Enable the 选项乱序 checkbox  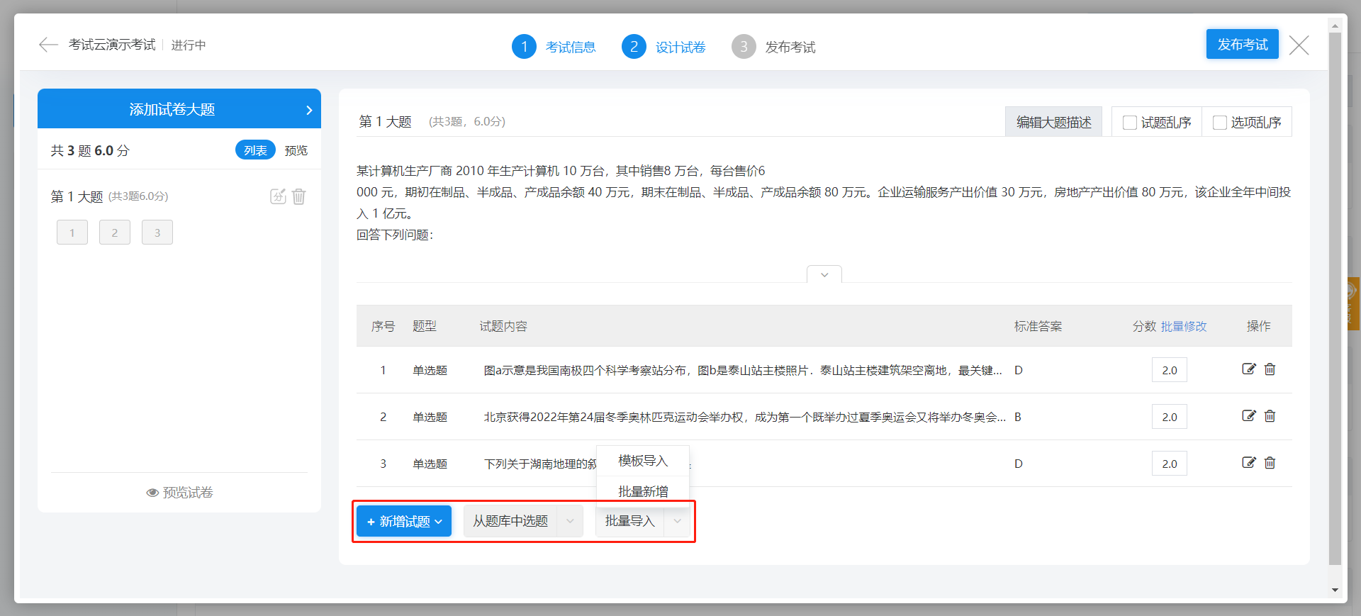point(1220,123)
